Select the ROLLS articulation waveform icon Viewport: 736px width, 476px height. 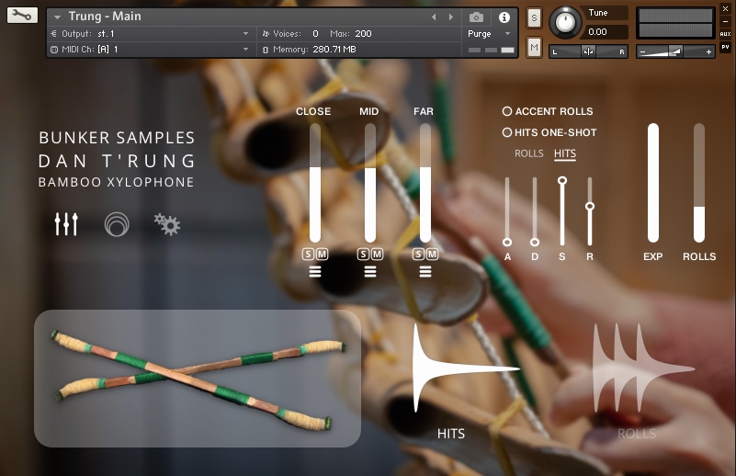tap(638, 369)
